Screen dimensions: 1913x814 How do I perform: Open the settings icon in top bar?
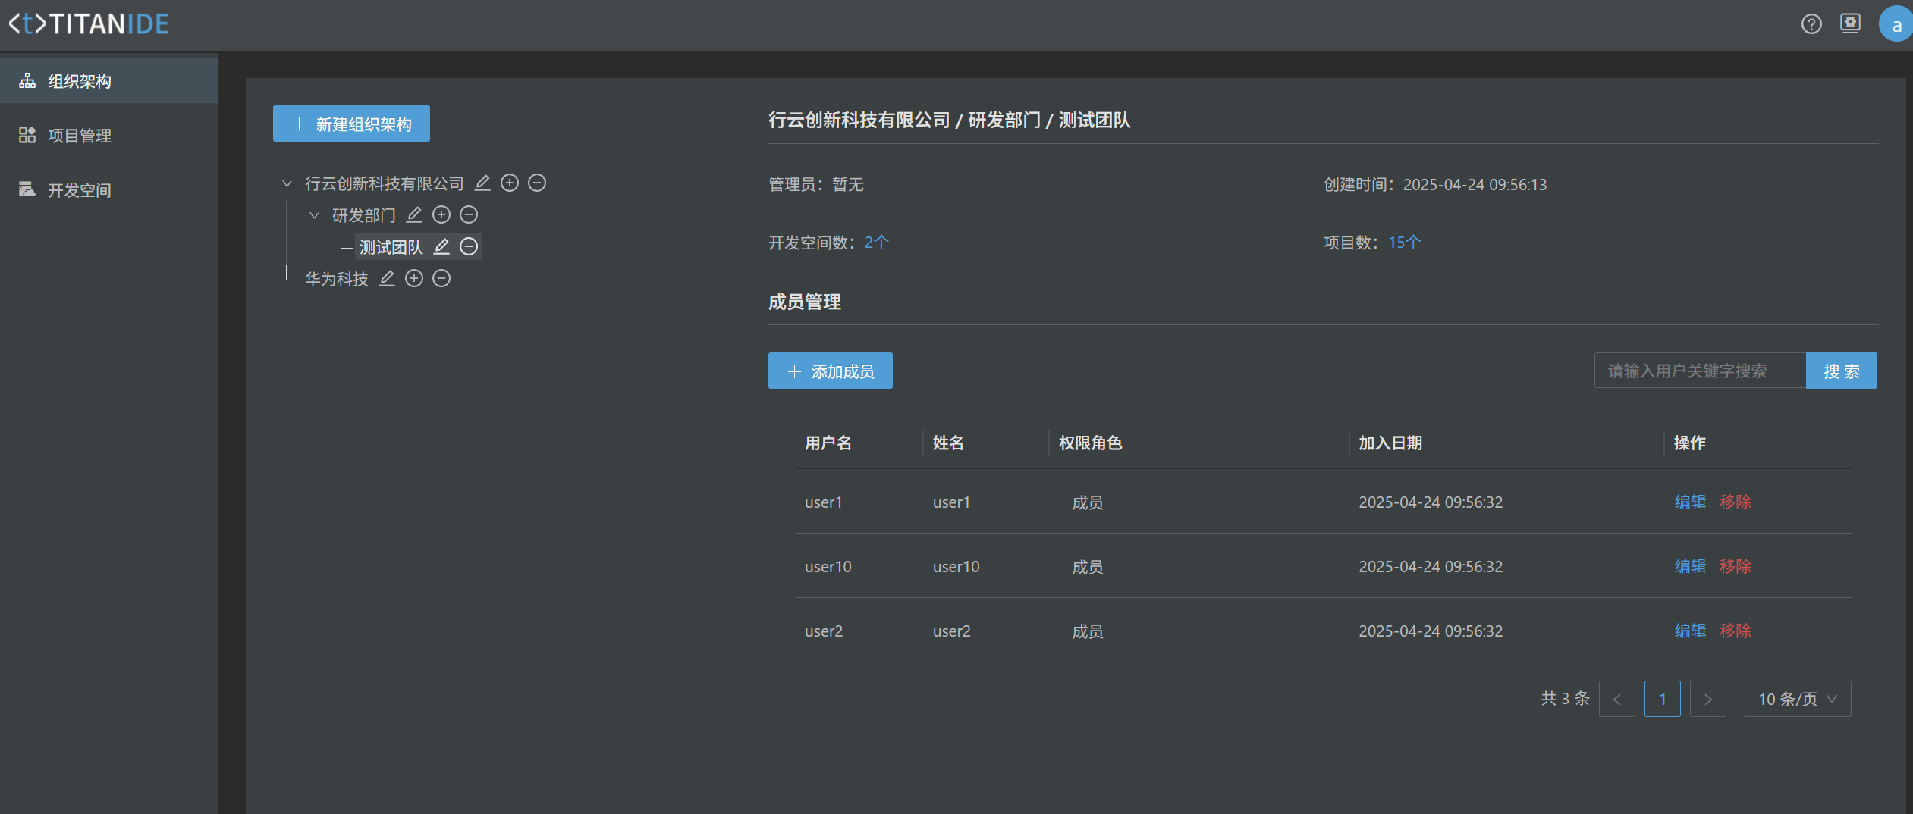click(x=1851, y=24)
